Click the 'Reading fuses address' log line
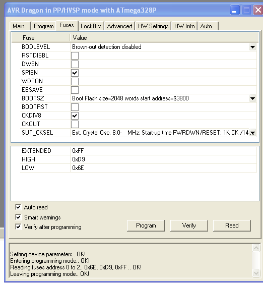Image resolution: width=263 pixels, height=283 pixels. coord(76,267)
